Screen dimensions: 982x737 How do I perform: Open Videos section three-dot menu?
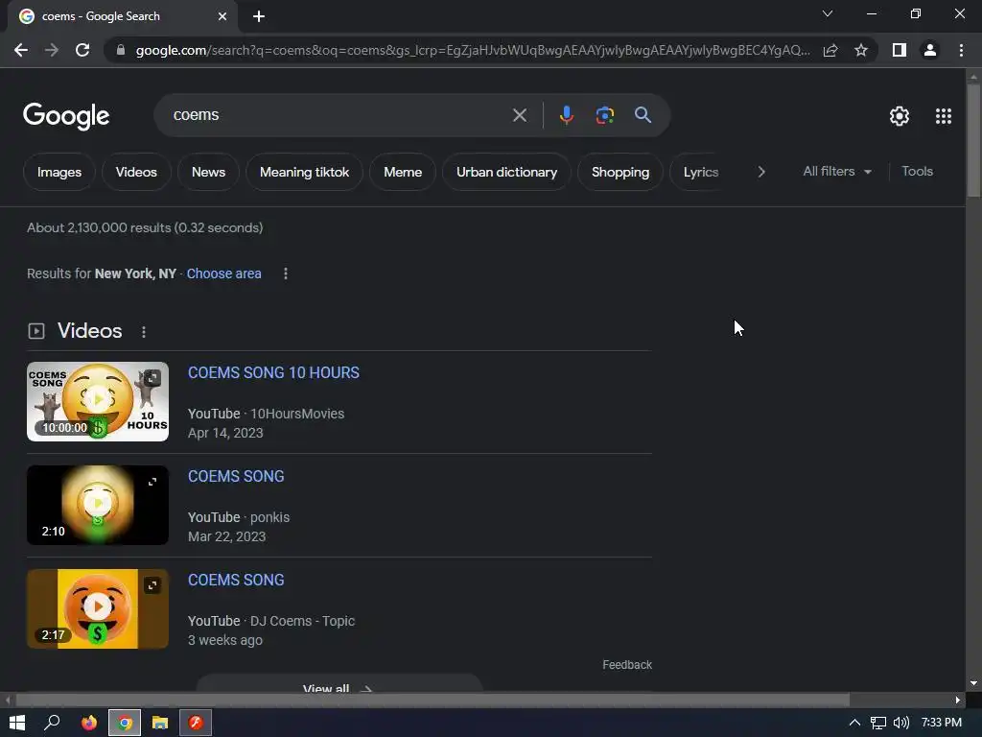[144, 332]
